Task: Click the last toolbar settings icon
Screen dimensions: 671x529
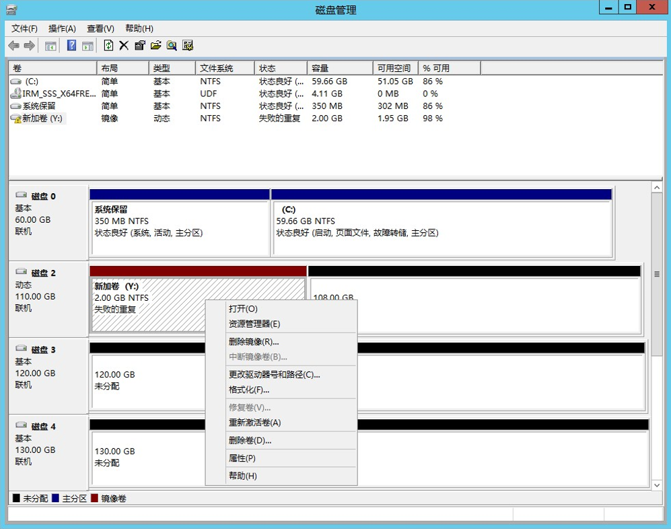Action: (187, 45)
